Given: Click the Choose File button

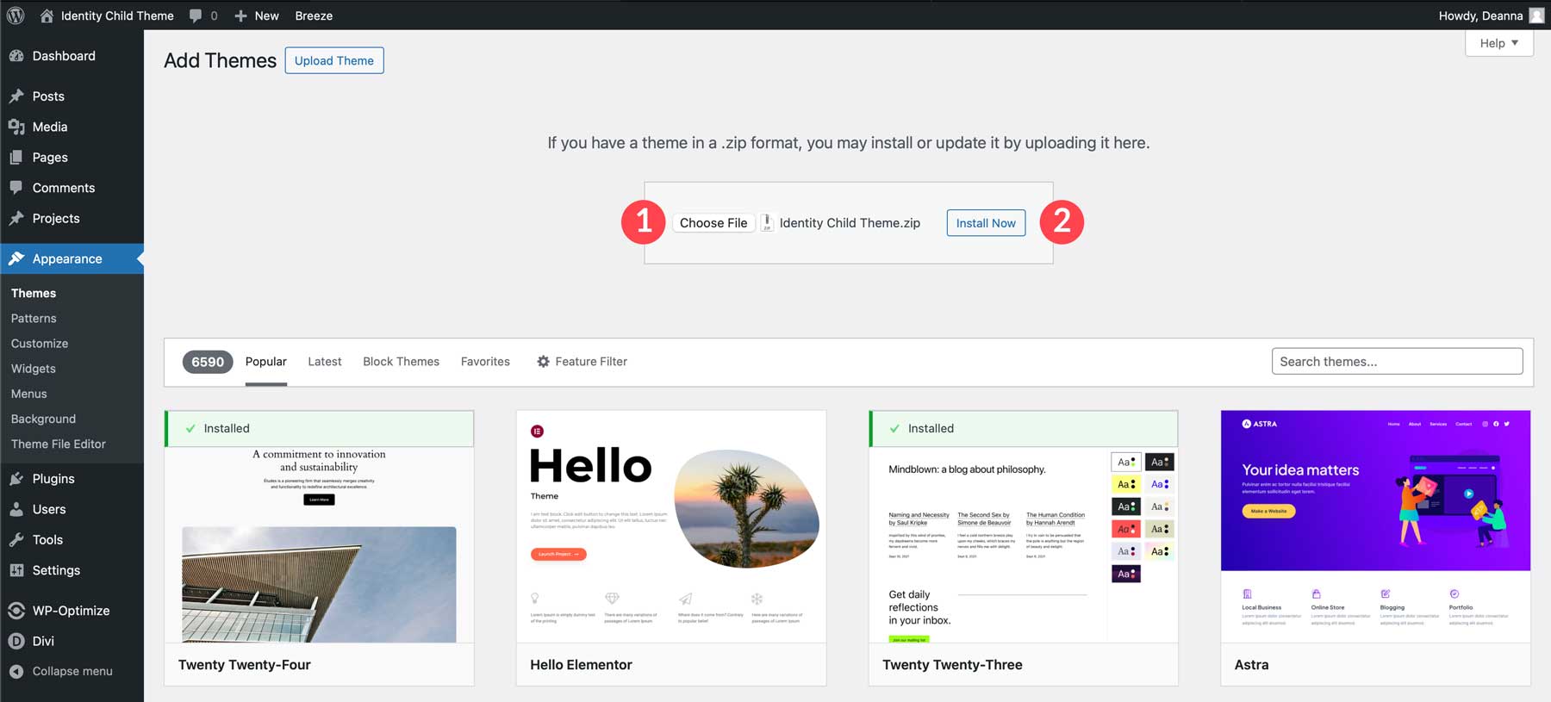Looking at the screenshot, I should [x=713, y=223].
